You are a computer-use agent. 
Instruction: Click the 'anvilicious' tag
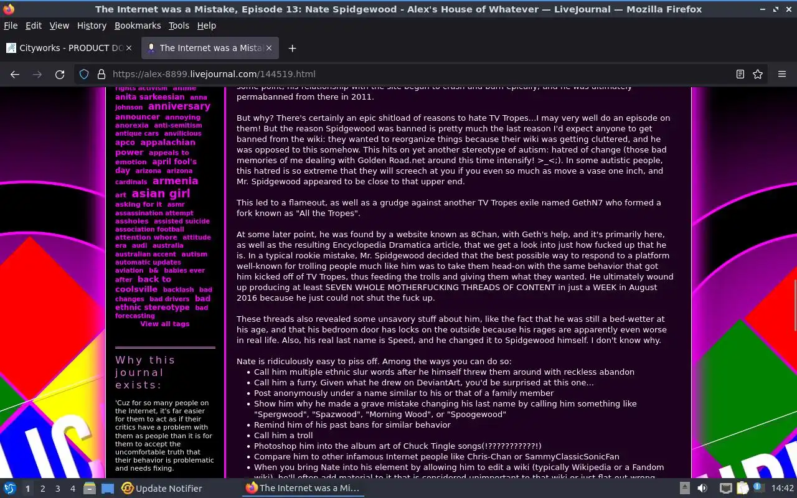182,134
